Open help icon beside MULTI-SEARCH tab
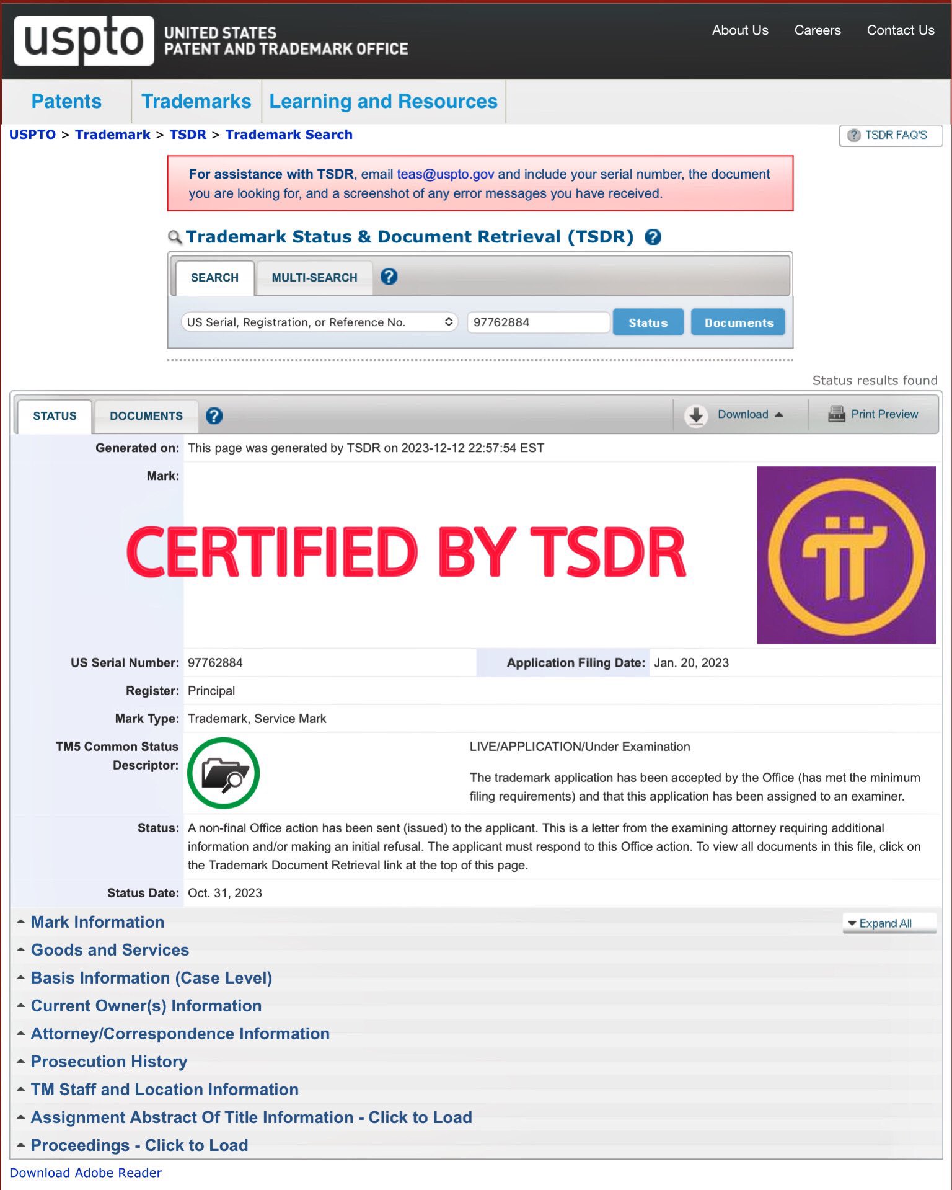Image resolution: width=952 pixels, height=1190 pixels. click(389, 277)
